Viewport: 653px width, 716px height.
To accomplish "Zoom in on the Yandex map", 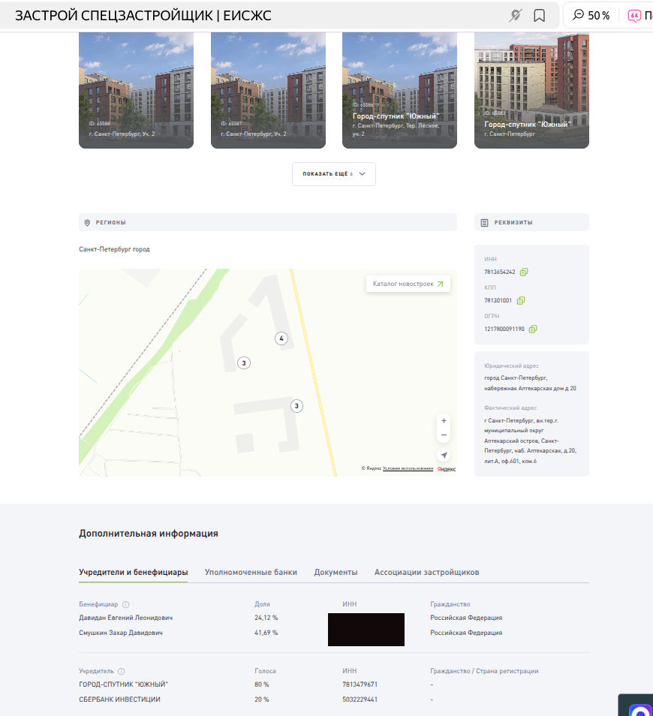I will click(x=444, y=421).
